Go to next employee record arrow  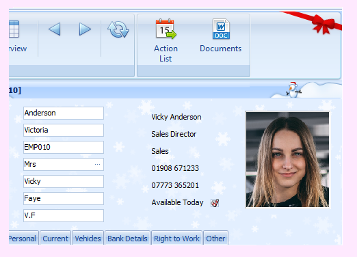coord(85,29)
